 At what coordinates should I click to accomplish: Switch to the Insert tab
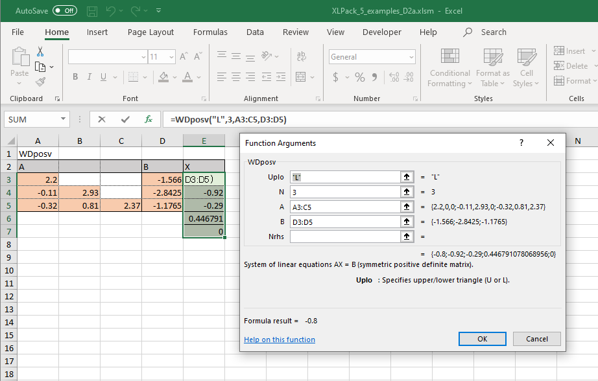click(x=97, y=32)
